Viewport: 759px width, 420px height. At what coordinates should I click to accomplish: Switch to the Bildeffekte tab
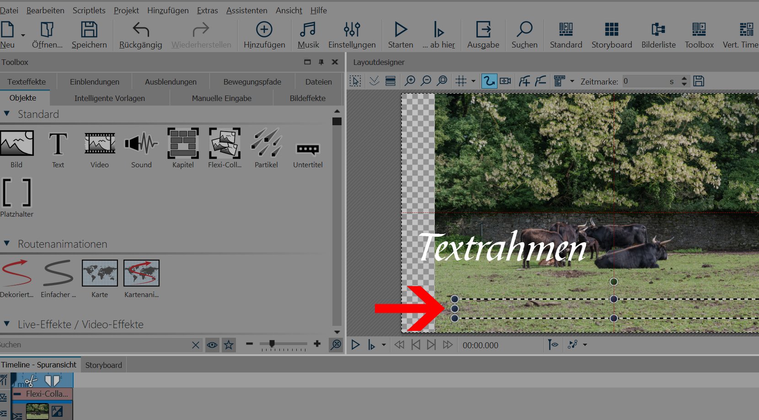(x=307, y=98)
